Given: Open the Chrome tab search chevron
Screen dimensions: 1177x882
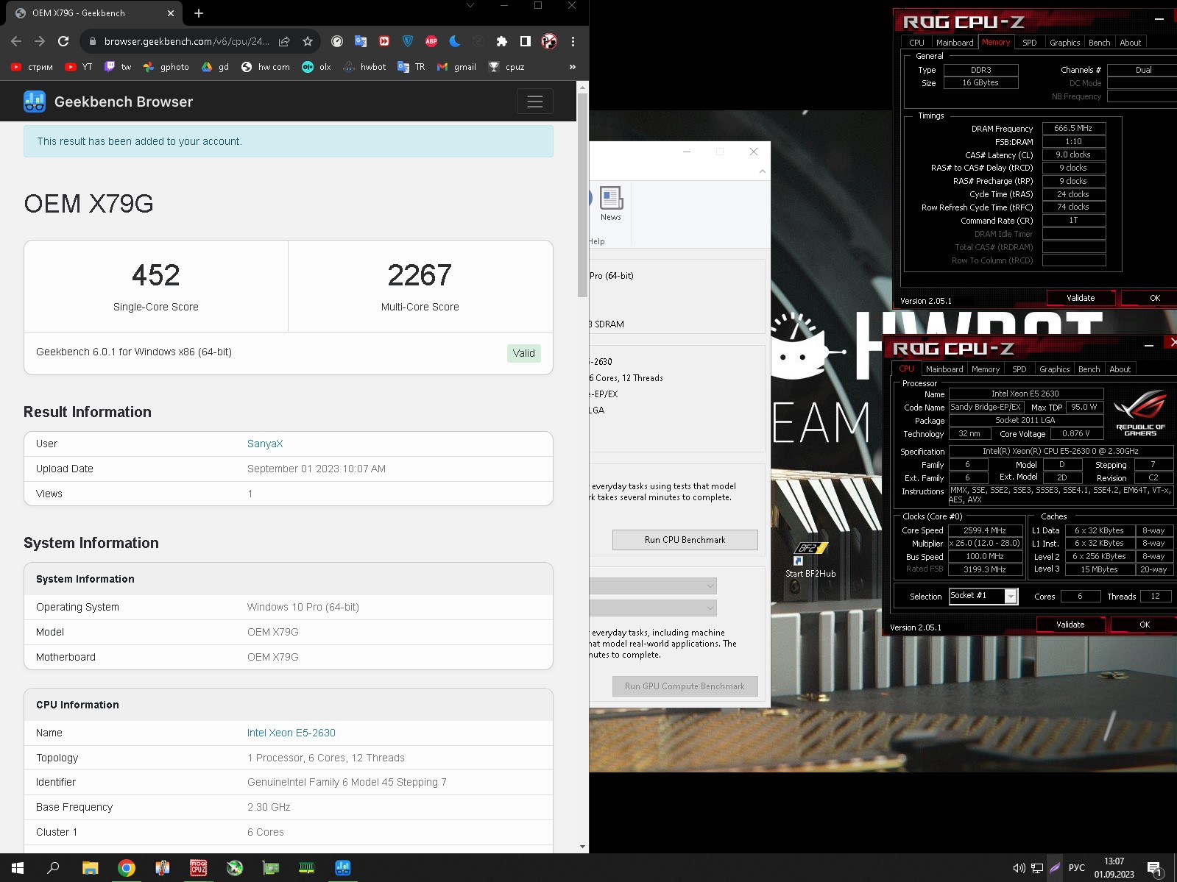Looking at the screenshot, I should click(x=470, y=5).
